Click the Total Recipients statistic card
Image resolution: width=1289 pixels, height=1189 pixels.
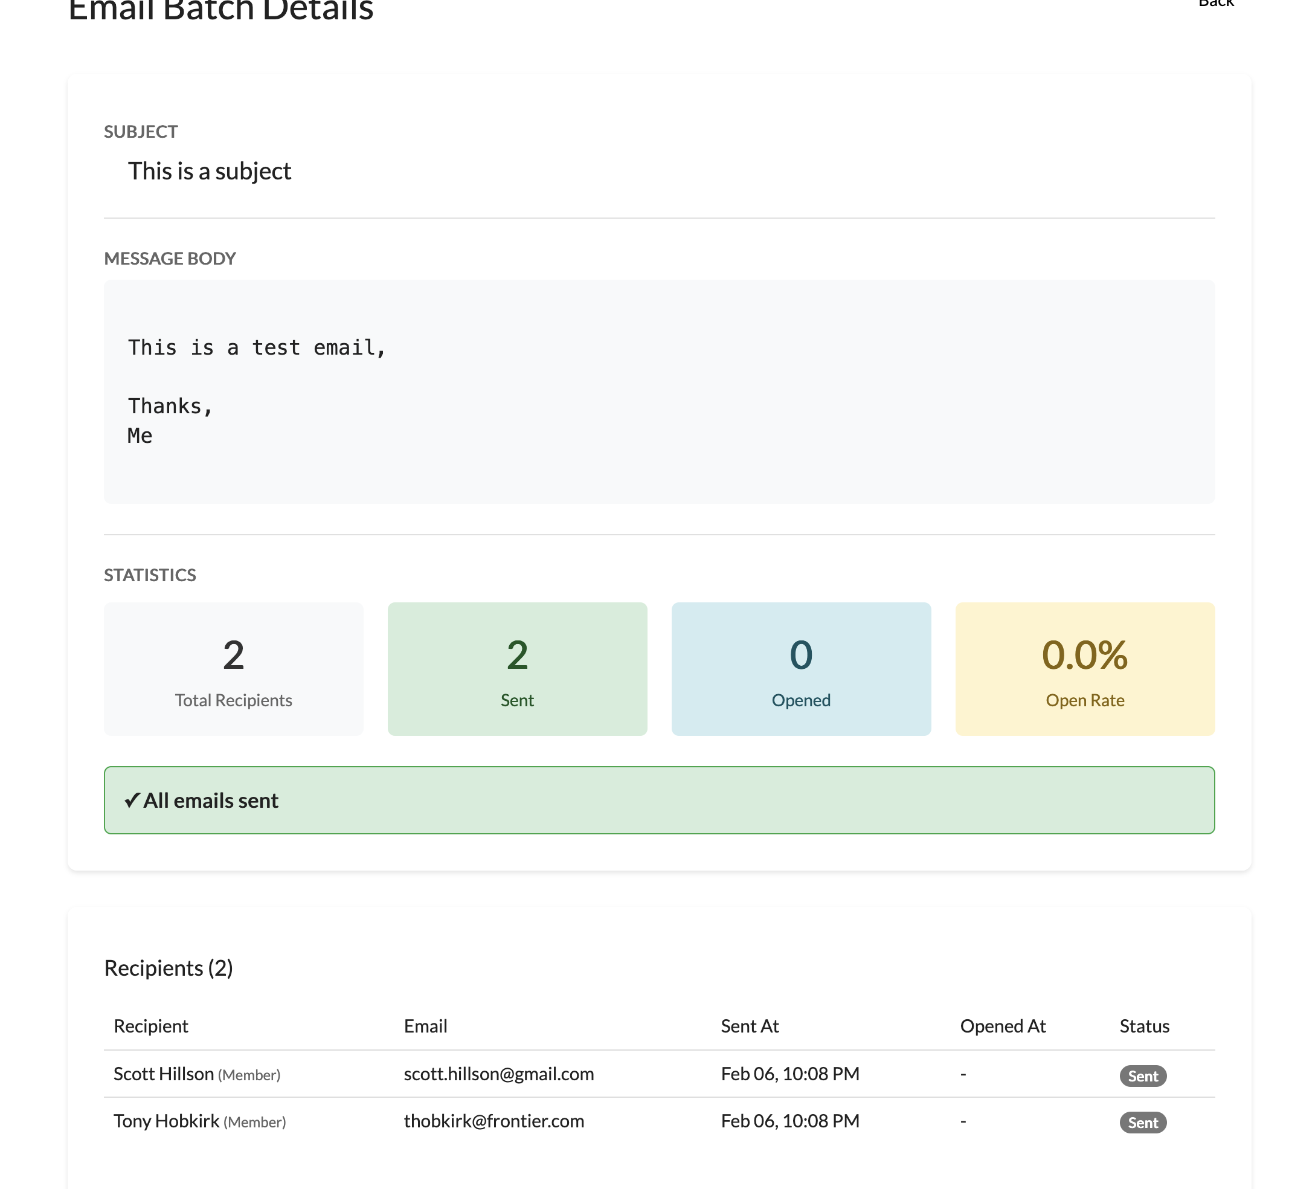234,668
